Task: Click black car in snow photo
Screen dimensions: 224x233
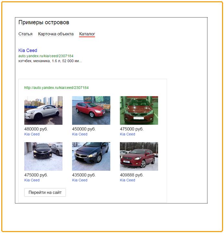Action: pos(44,156)
